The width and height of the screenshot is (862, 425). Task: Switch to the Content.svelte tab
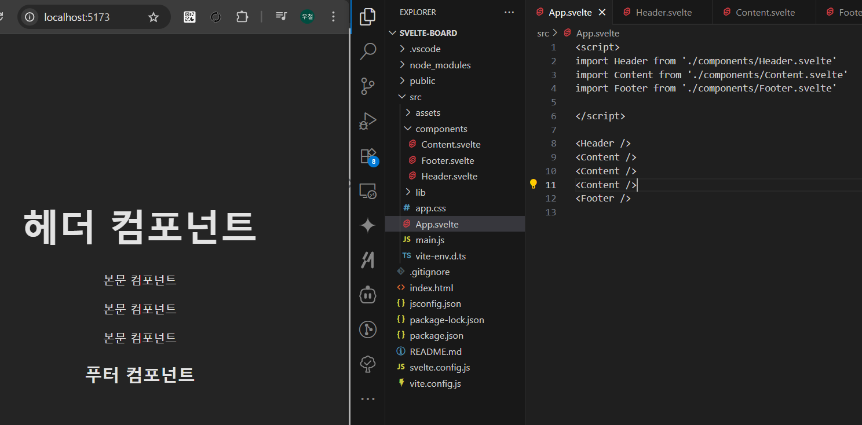coord(765,12)
